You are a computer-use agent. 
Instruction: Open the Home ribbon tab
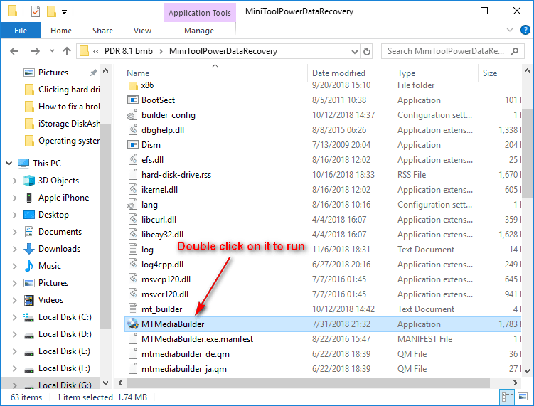coord(61,31)
